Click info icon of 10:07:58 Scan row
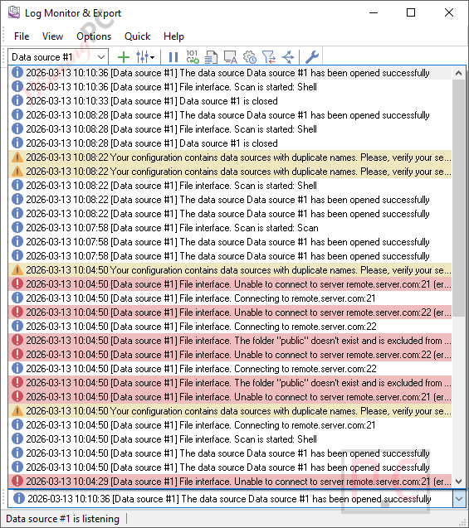The width and height of the screenshot is (469, 528). [17, 227]
